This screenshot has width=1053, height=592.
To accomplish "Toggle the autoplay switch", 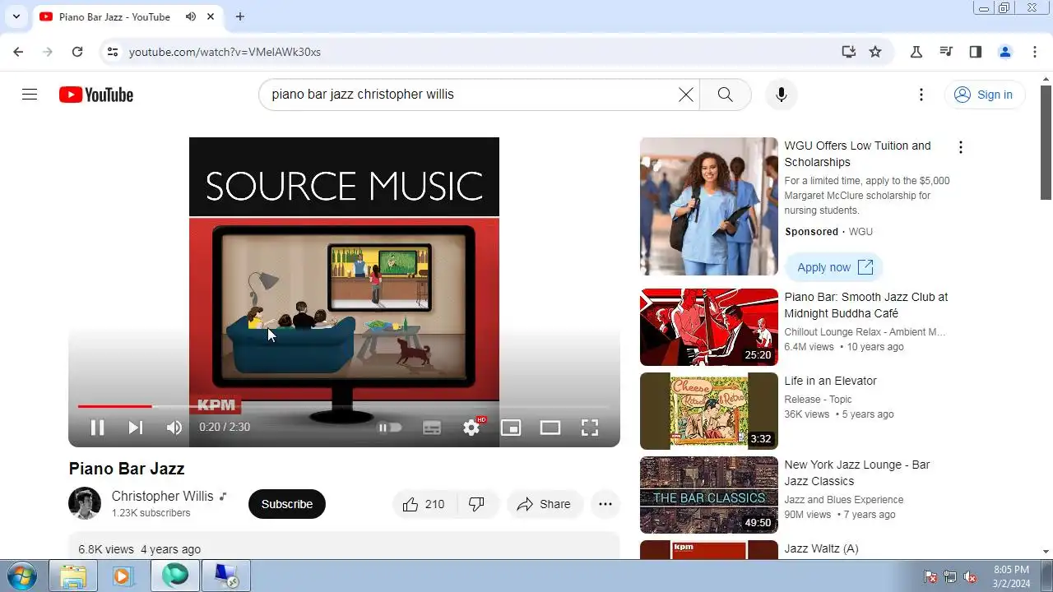I will (390, 428).
